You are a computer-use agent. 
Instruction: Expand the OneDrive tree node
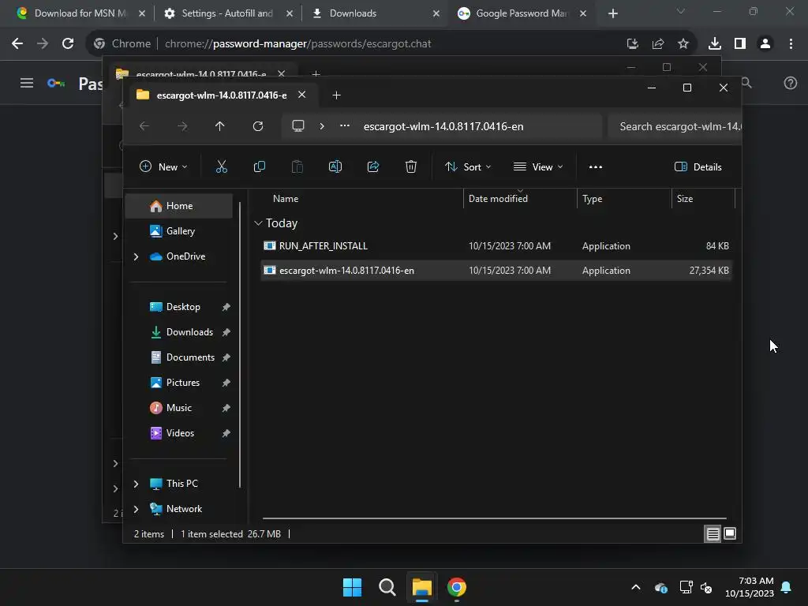136,256
